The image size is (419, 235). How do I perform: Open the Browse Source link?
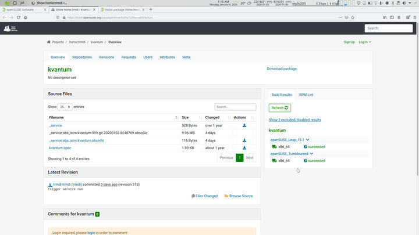pos(239,196)
